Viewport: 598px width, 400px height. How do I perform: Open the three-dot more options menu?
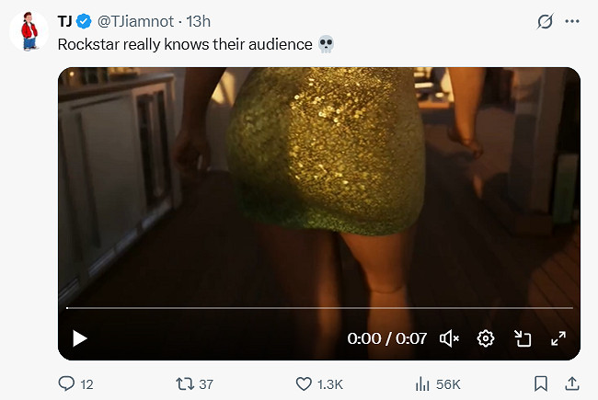[x=572, y=20]
